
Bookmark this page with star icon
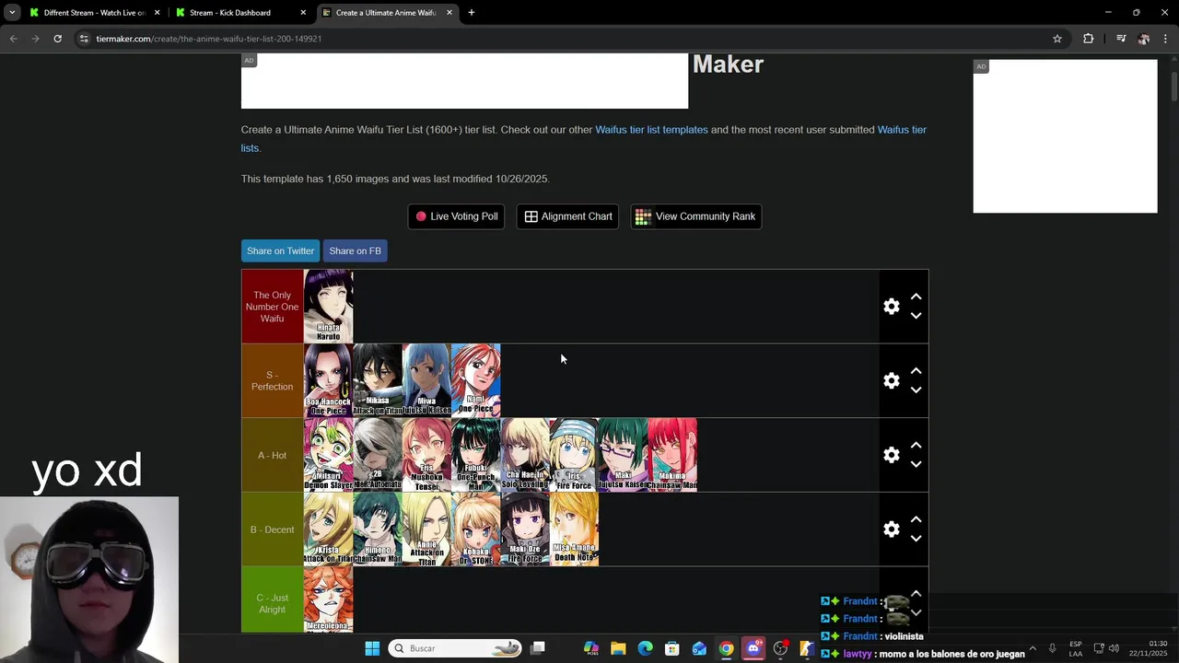pyautogui.click(x=1057, y=39)
